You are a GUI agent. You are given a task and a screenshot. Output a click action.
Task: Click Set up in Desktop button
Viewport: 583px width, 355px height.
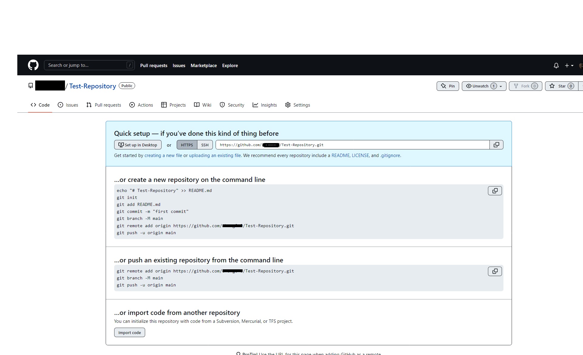point(138,145)
